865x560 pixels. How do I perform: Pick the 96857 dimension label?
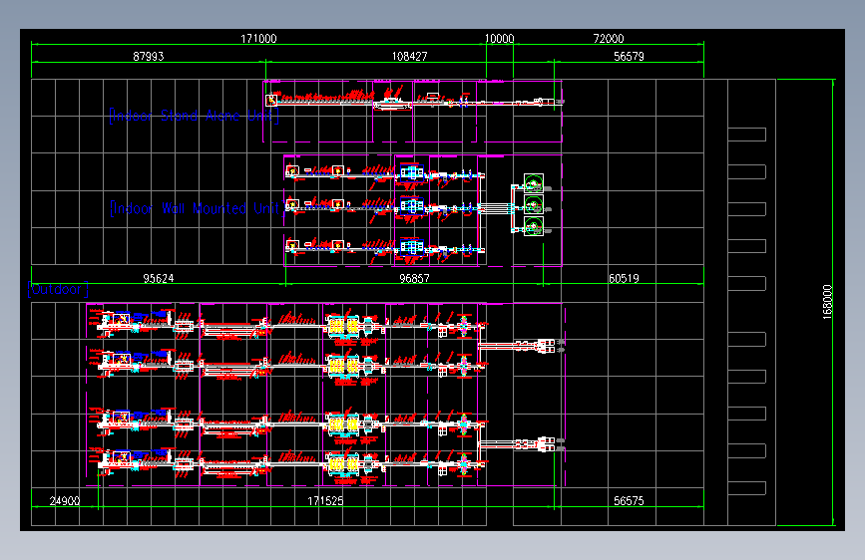(x=414, y=278)
